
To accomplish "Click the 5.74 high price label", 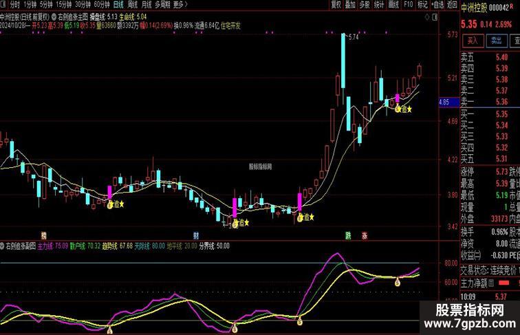I will (x=354, y=37).
